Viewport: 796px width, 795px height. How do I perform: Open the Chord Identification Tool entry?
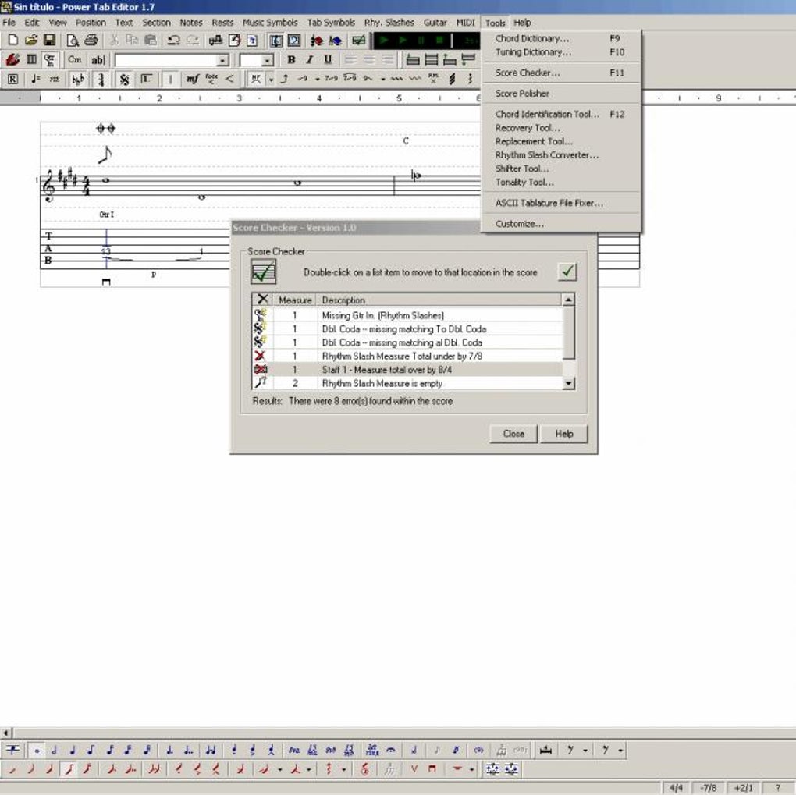pyautogui.click(x=561, y=114)
